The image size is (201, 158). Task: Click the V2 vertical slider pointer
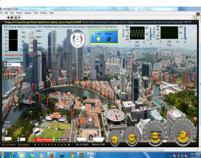[x=151, y=35]
